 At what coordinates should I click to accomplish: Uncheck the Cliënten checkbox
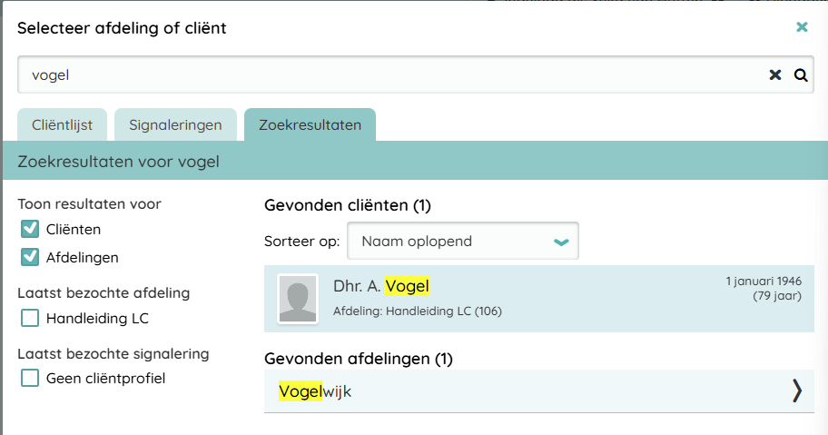pos(30,229)
